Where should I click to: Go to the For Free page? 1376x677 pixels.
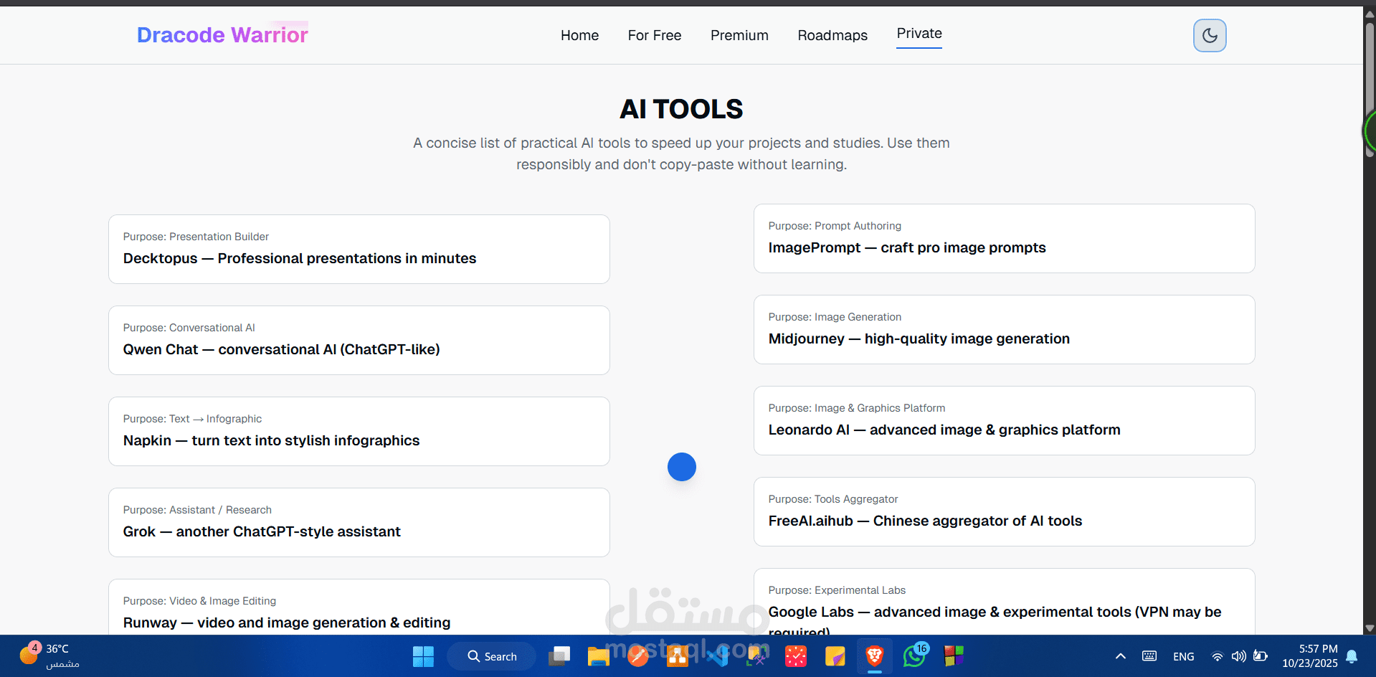pos(655,35)
